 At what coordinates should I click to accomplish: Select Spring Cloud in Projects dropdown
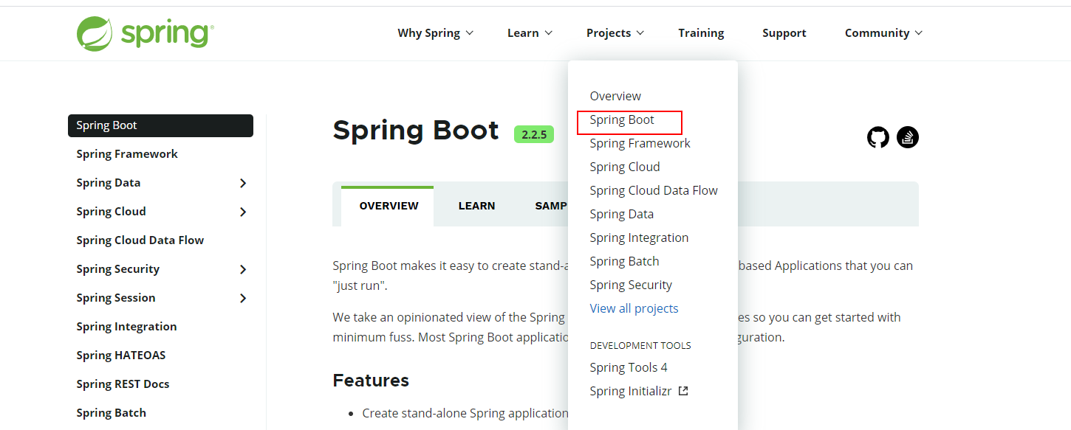coord(625,167)
